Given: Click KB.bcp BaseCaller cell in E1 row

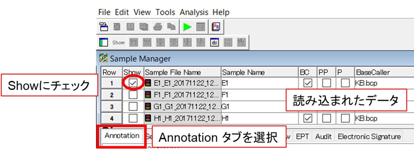Looking at the screenshot, I should tap(384, 83).
